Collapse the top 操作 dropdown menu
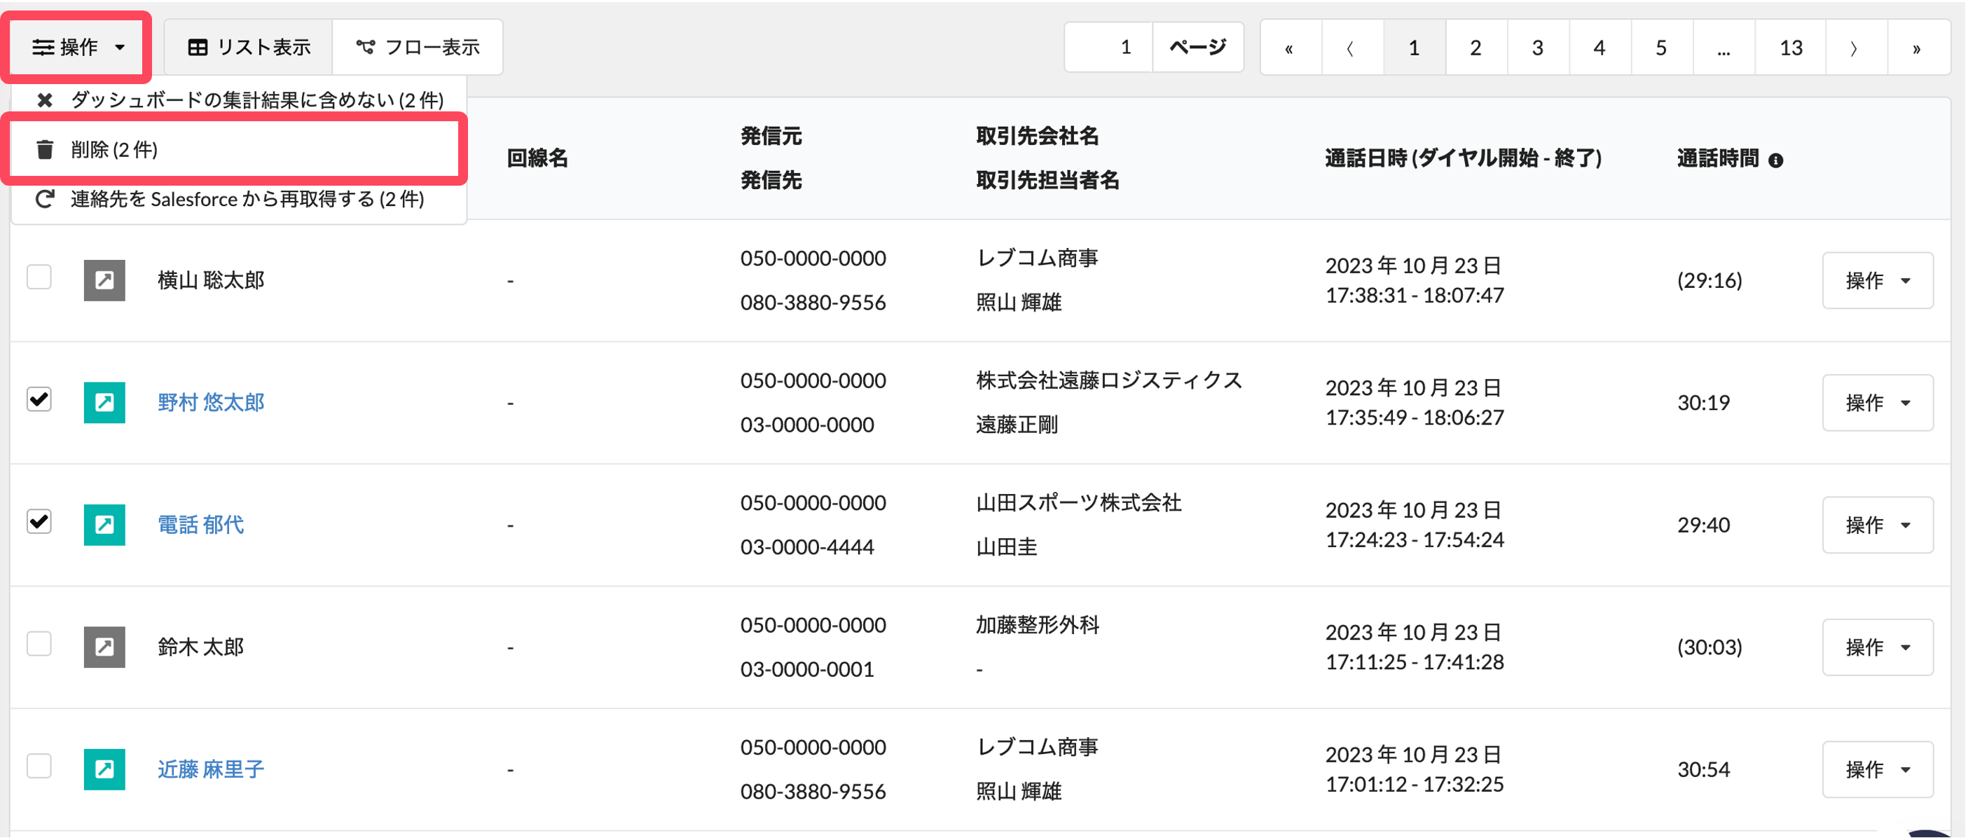Viewport: 1968px width, 838px height. pyautogui.click(x=78, y=48)
